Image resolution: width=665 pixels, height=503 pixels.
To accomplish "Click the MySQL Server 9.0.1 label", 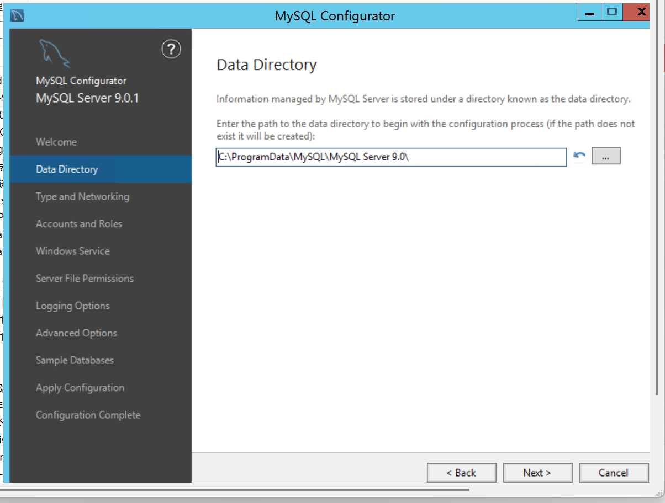I will click(87, 98).
